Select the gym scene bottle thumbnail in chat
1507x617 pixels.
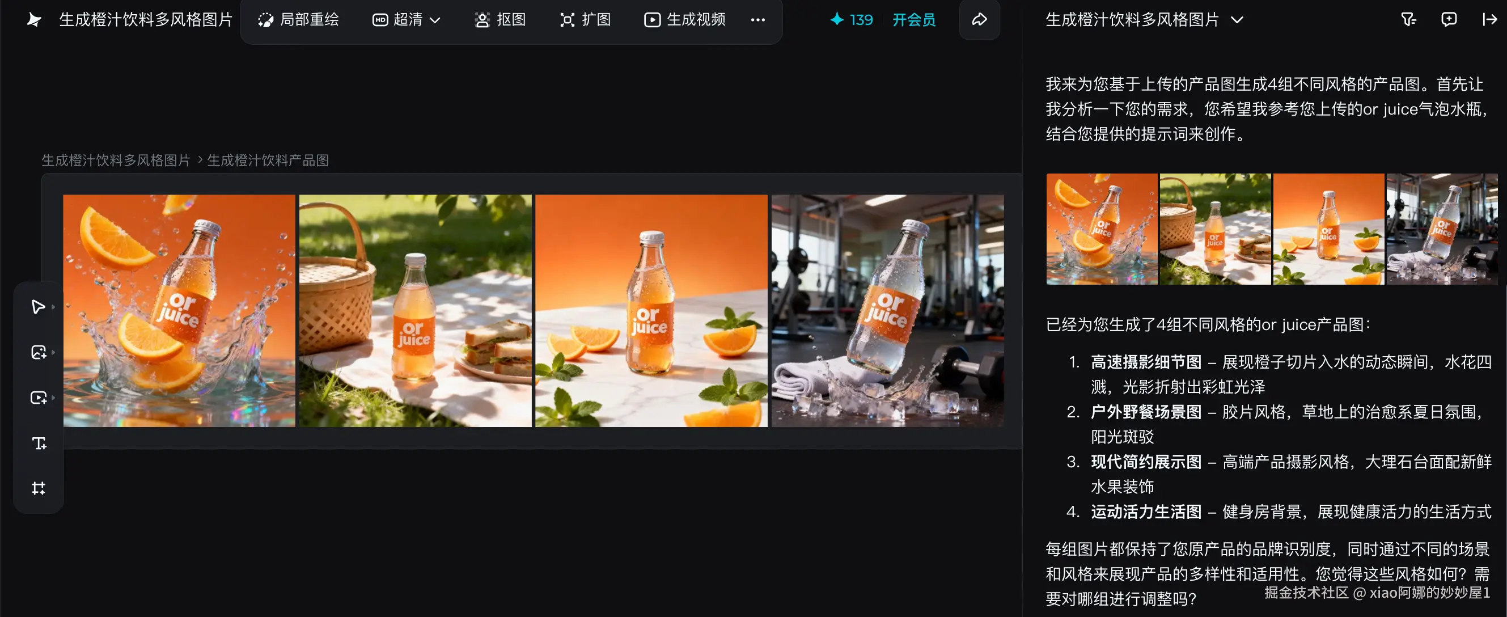point(1441,229)
